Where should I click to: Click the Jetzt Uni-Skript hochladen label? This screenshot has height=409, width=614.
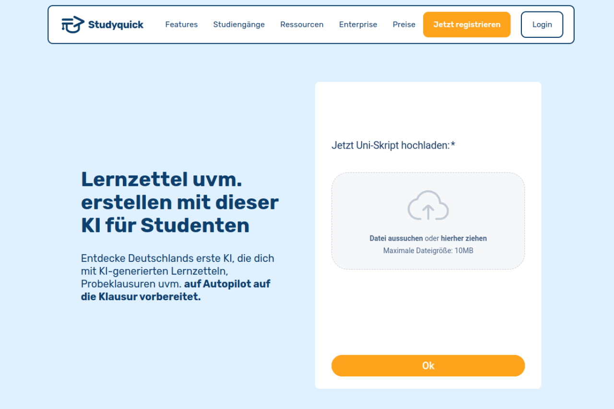click(393, 145)
